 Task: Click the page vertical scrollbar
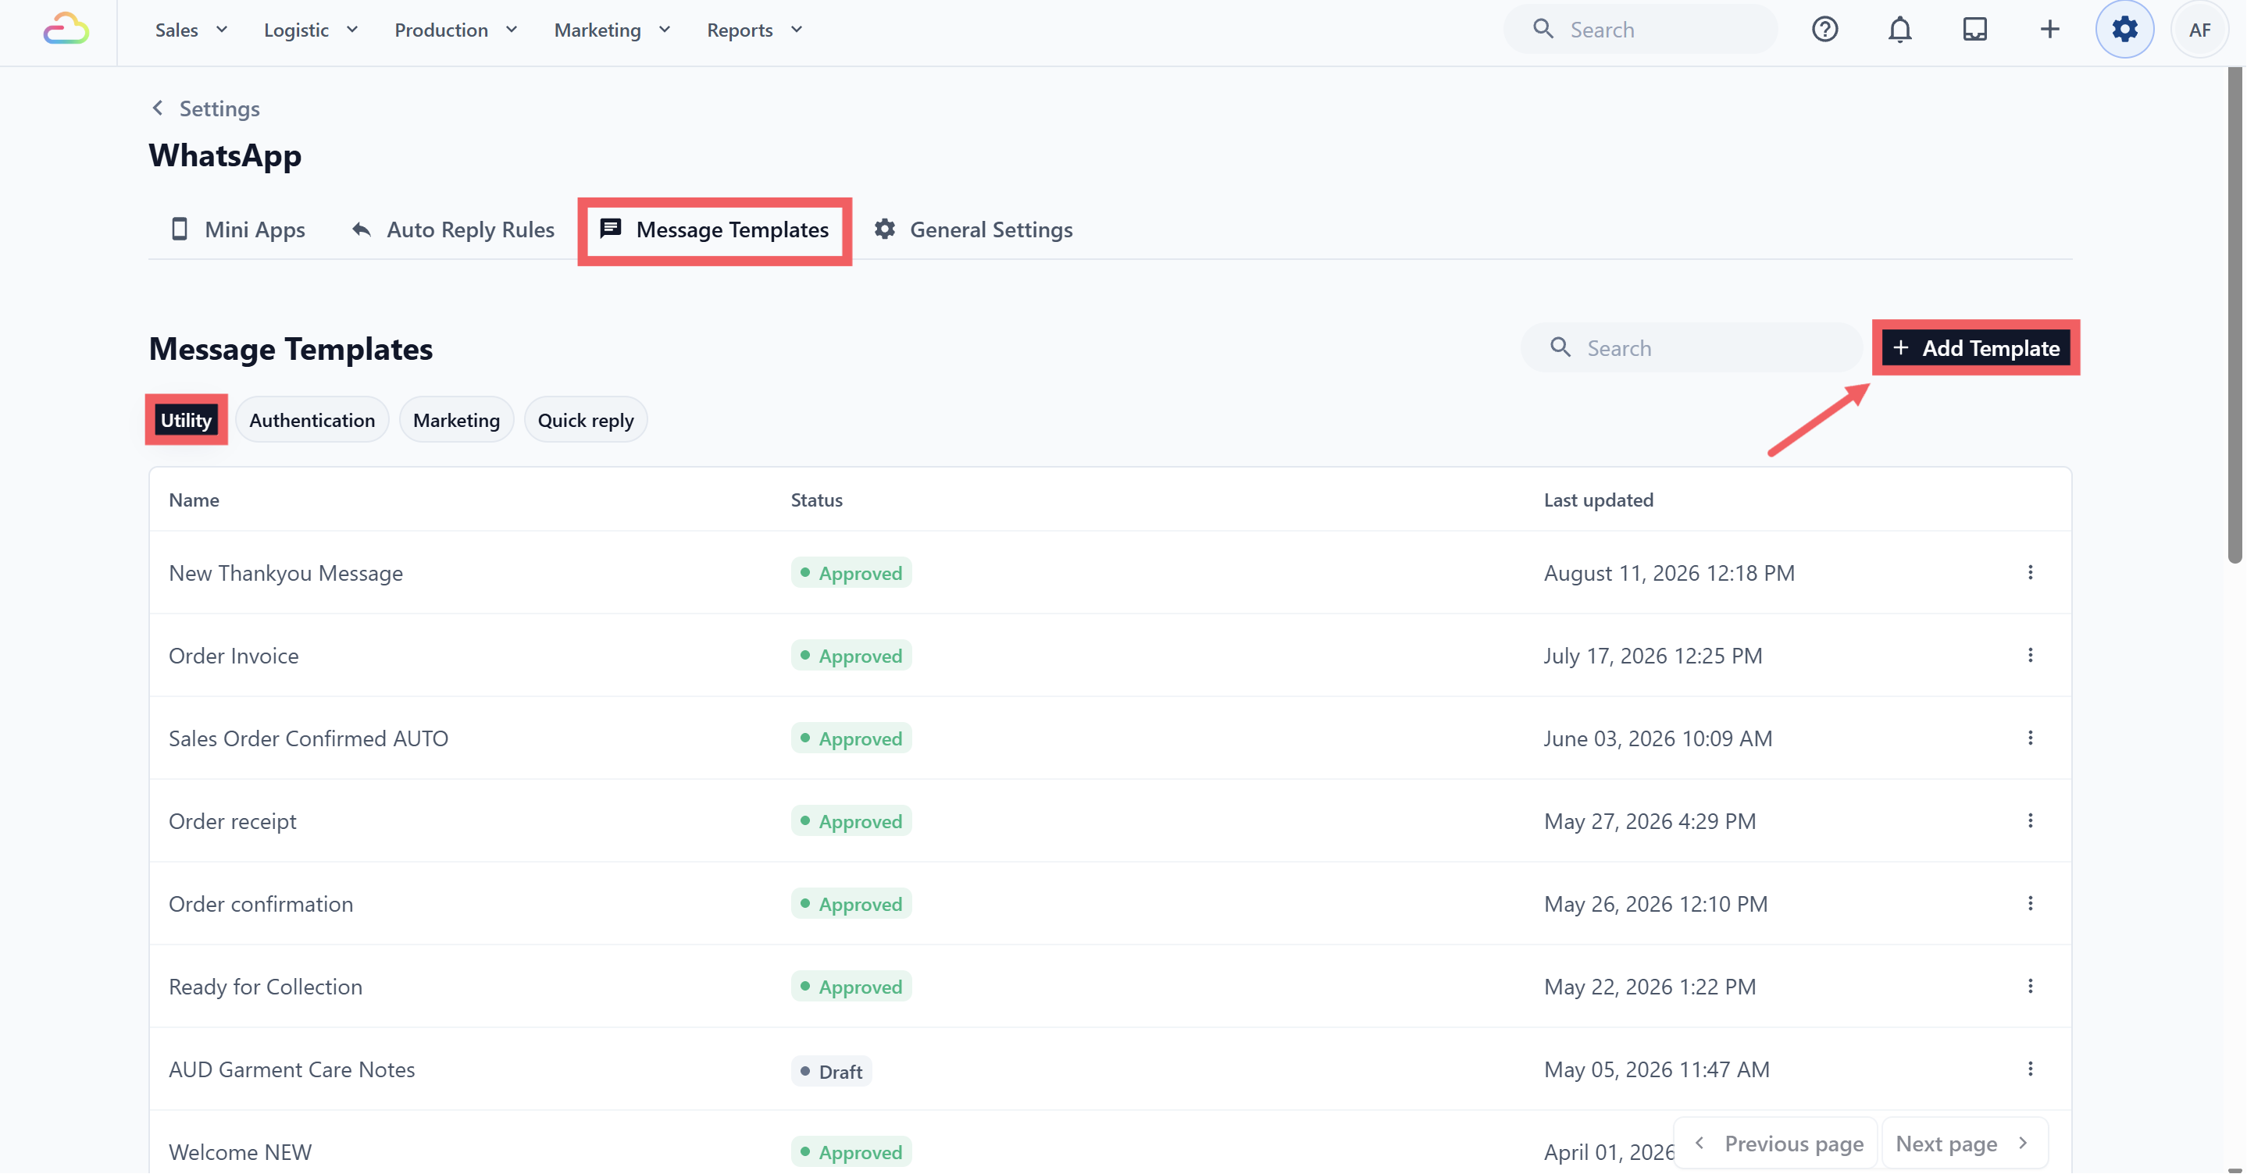pos(2235,315)
